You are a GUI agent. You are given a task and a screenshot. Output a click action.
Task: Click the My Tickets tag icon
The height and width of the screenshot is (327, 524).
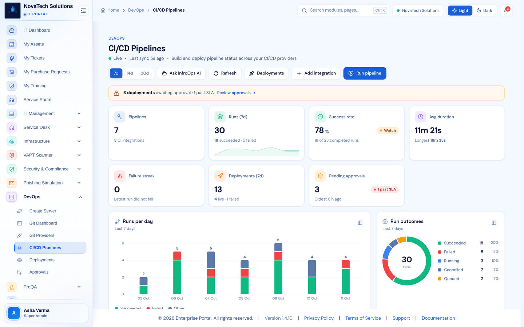(x=12, y=58)
